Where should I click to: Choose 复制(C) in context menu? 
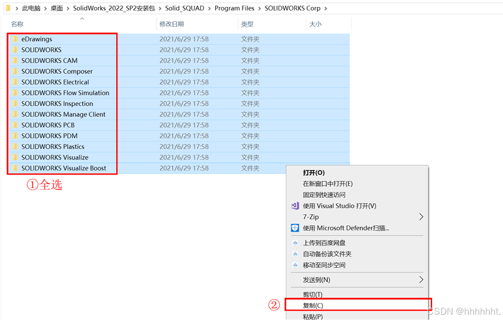pos(313,305)
